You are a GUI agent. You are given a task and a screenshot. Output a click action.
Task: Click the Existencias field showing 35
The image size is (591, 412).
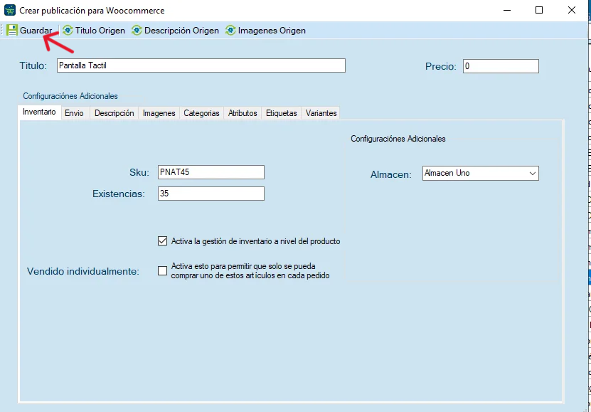pyautogui.click(x=211, y=194)
